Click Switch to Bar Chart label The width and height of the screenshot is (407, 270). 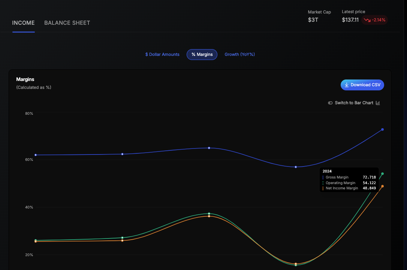[354, 103]
